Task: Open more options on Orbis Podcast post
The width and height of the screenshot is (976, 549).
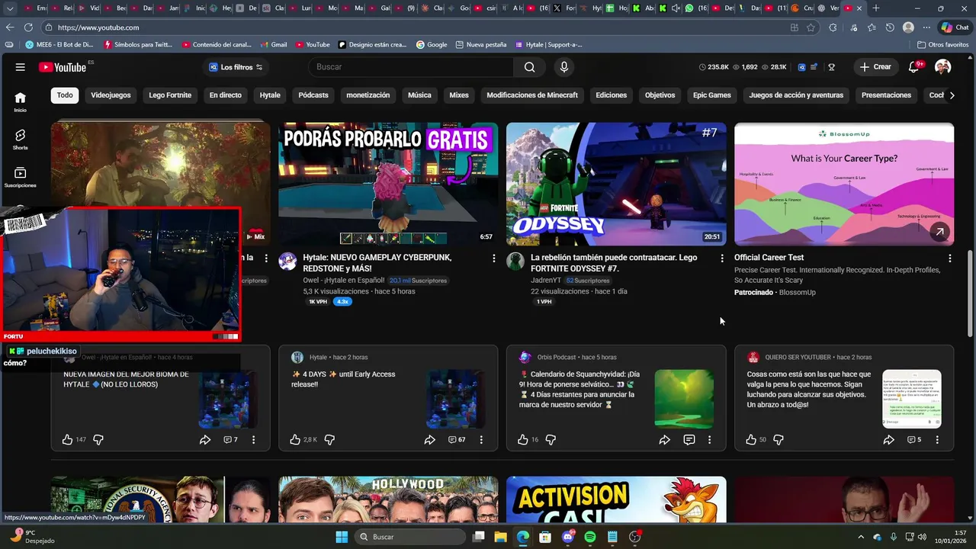Action: click(709, 440)
